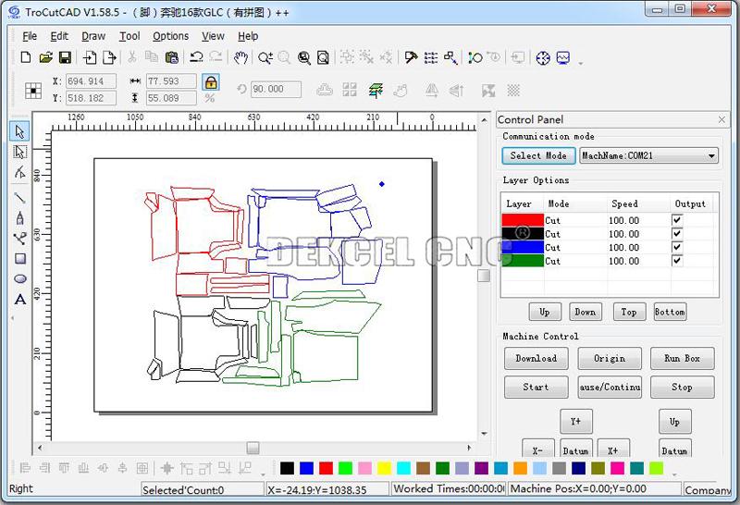
Task: Click the crosshair target toolbar icon
Action: [543, 57]
